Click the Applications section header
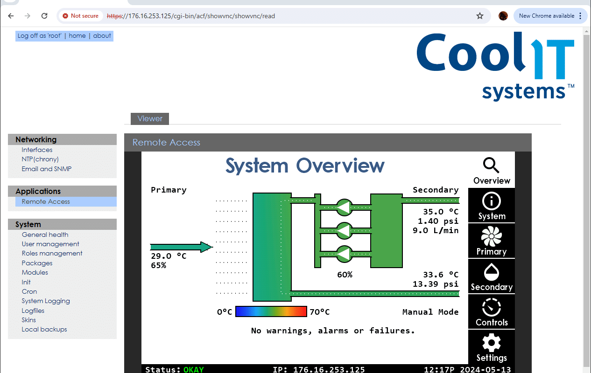Image resolution: width=591 pixels, height=373 pixels. coord(62,191)
